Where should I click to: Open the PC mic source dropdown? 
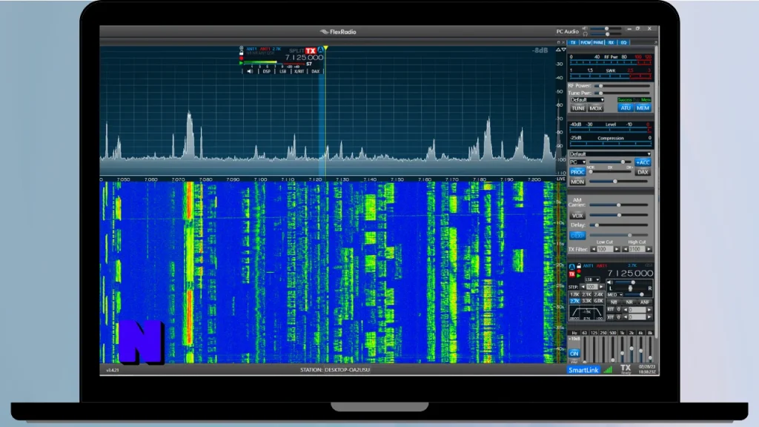(577, 162)
